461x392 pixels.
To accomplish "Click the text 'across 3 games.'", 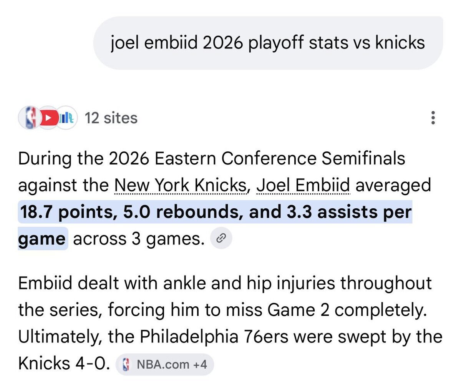I will pos(139,239).
